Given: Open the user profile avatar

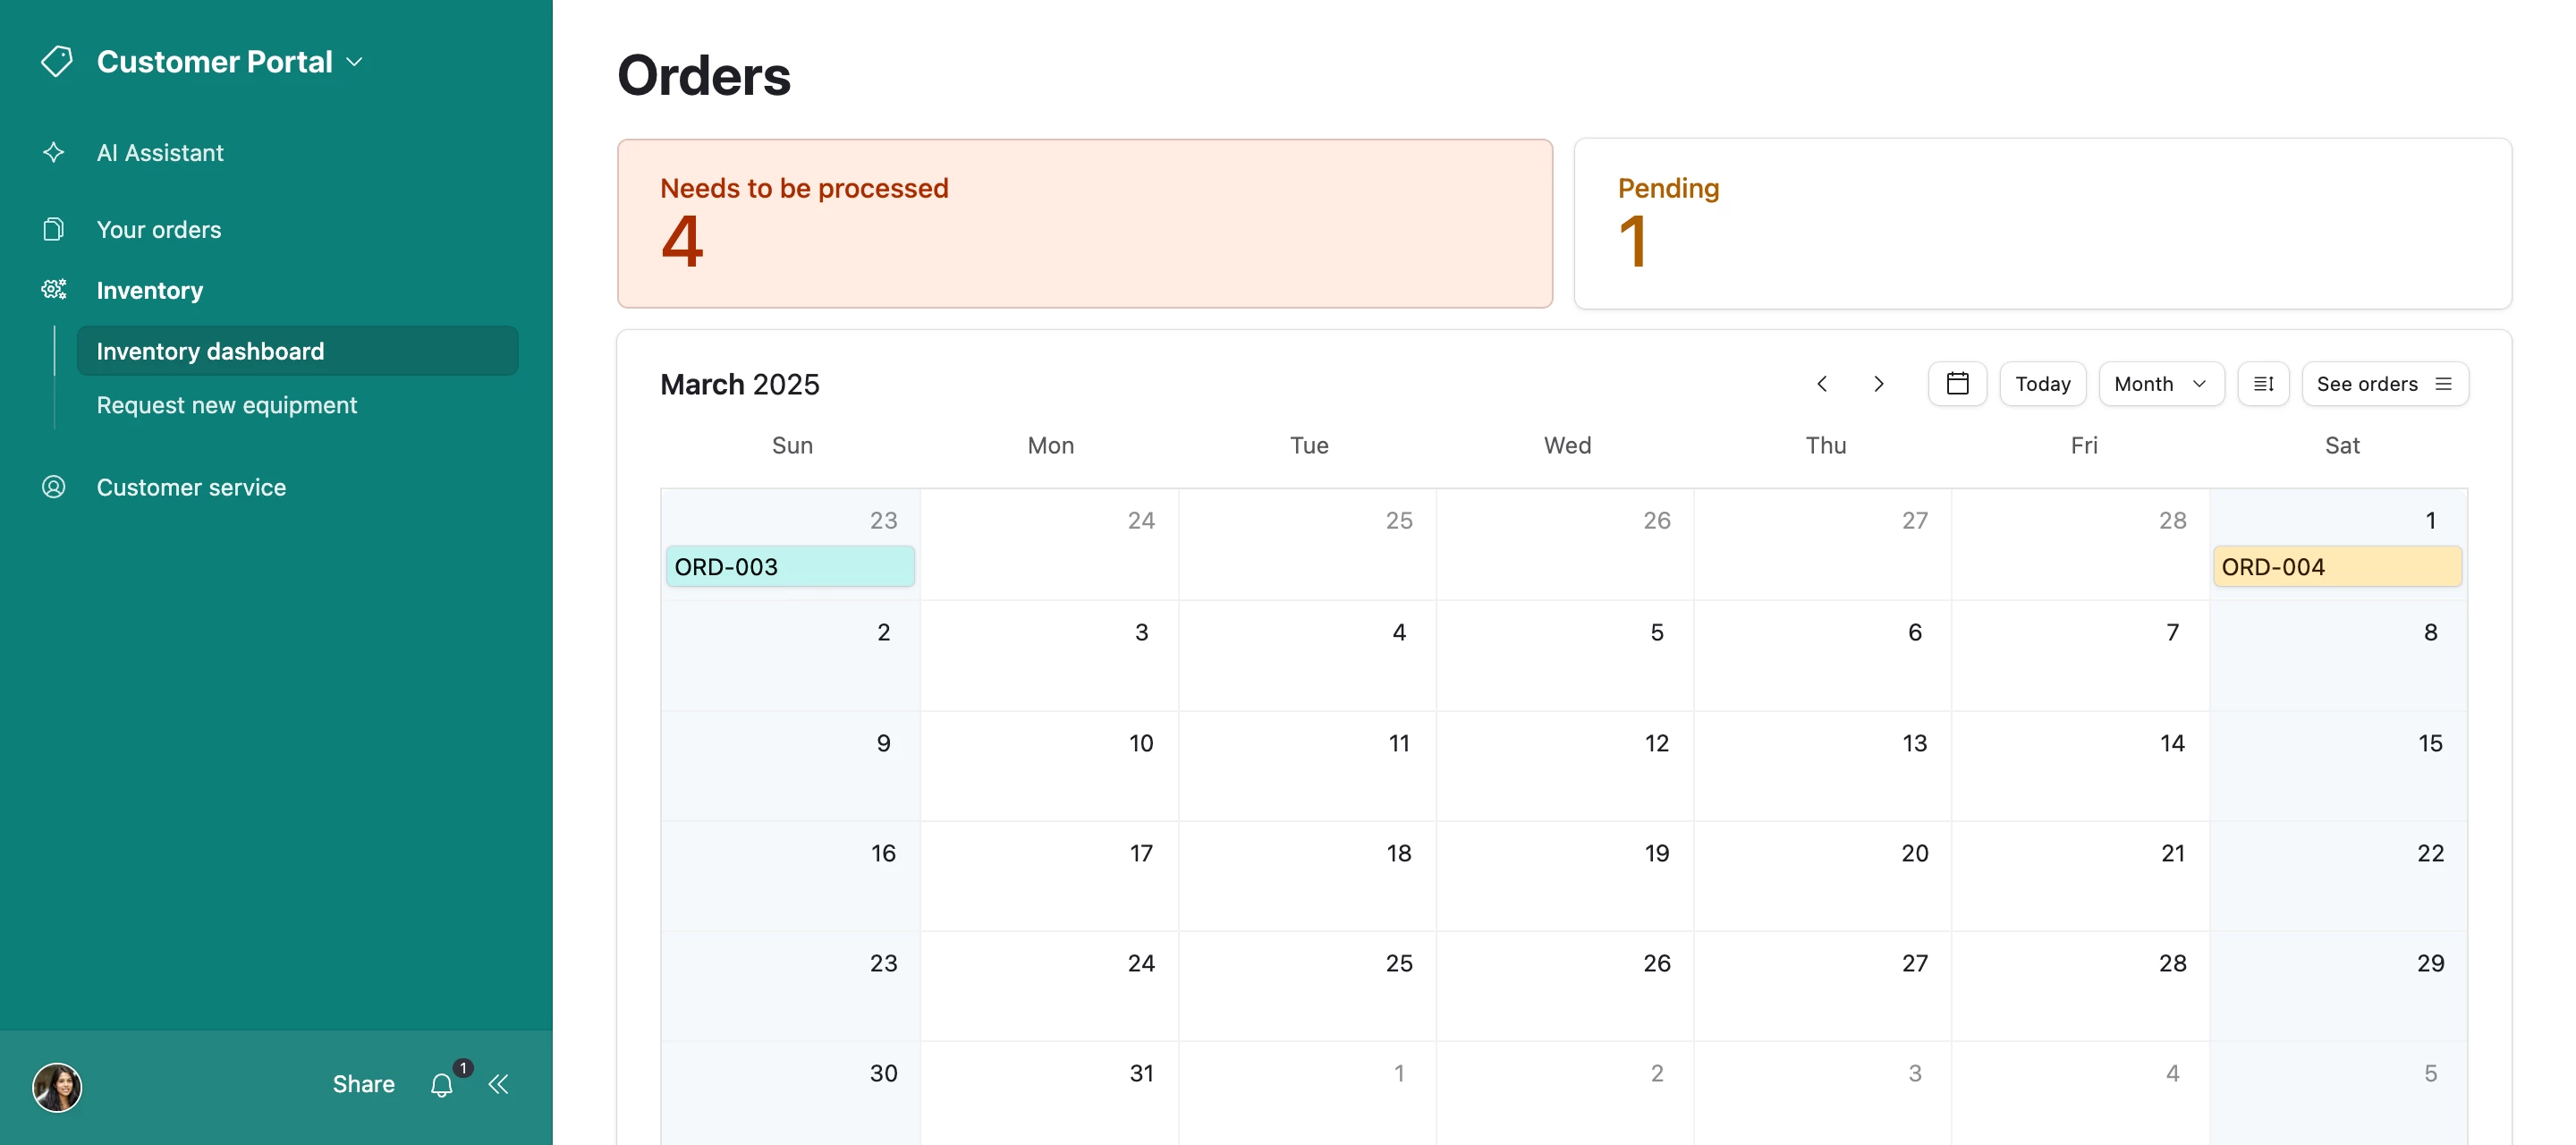Looking at the screenshot, I should [57, 1087].
